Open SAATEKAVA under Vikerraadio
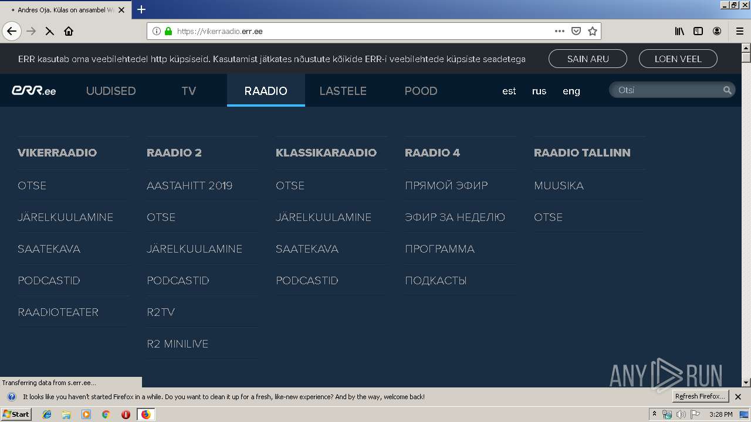Screen dimensions: 751x422 (49, 249)
